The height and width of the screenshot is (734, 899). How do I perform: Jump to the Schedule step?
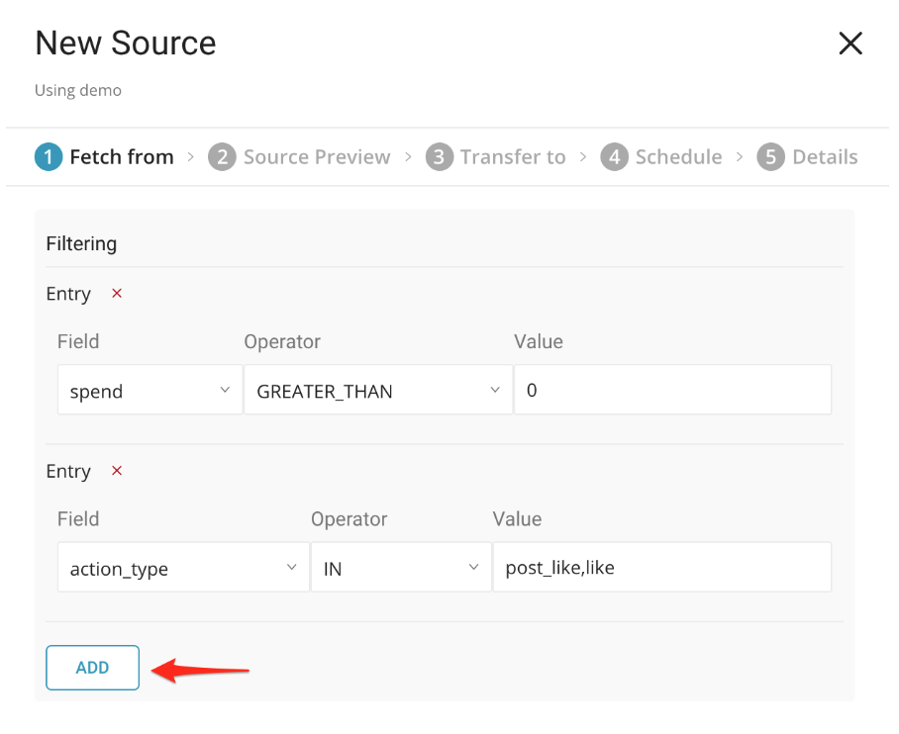tap(678, 157)
